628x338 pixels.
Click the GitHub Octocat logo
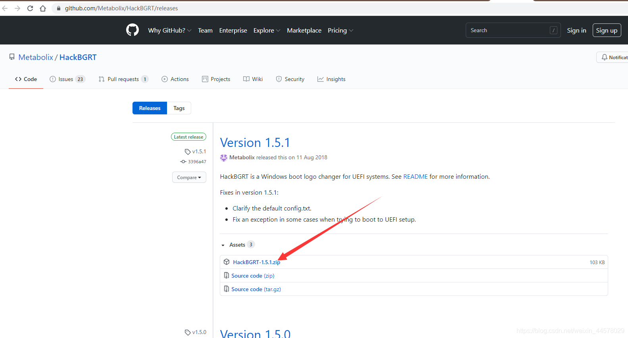click(133, 30)
